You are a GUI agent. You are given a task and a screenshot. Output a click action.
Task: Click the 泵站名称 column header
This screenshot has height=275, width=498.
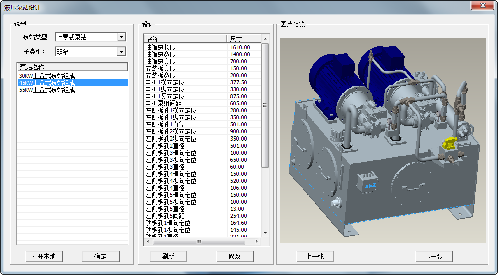72,67
